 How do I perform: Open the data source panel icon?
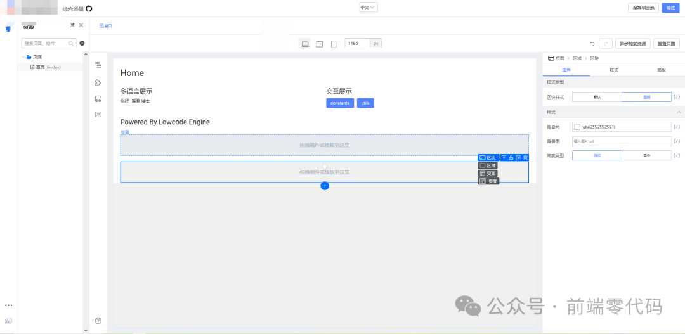click(98, 99)
